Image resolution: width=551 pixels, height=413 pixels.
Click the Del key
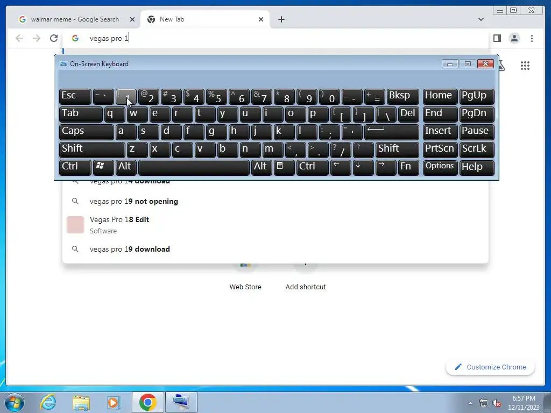(x=408, y=115)
